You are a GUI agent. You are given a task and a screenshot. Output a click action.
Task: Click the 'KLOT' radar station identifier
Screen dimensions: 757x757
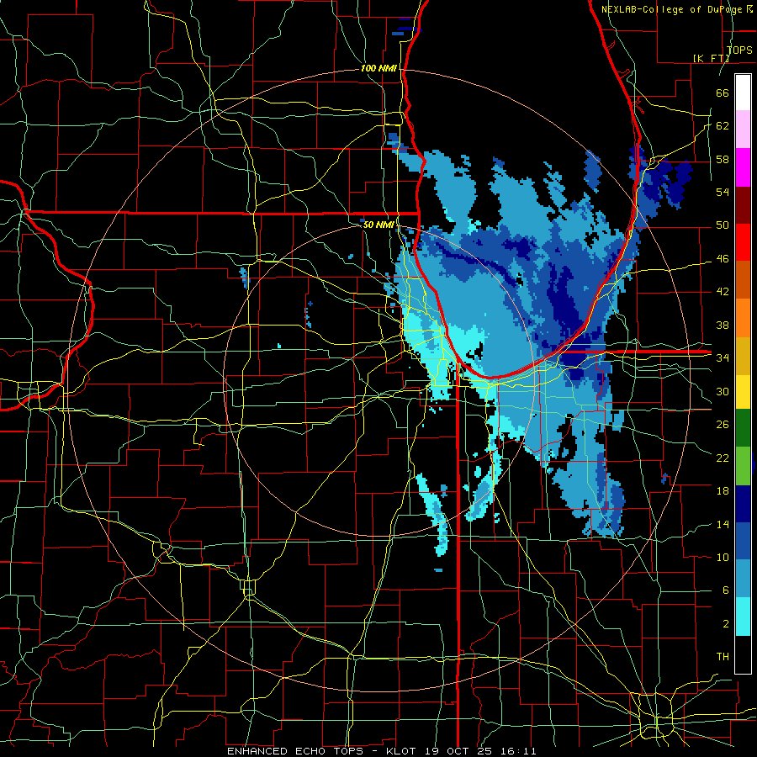(403, 751)
